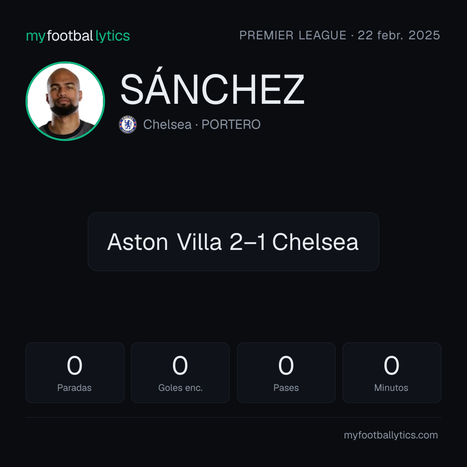Click the Aston Villa team name in score

point(164,242)
